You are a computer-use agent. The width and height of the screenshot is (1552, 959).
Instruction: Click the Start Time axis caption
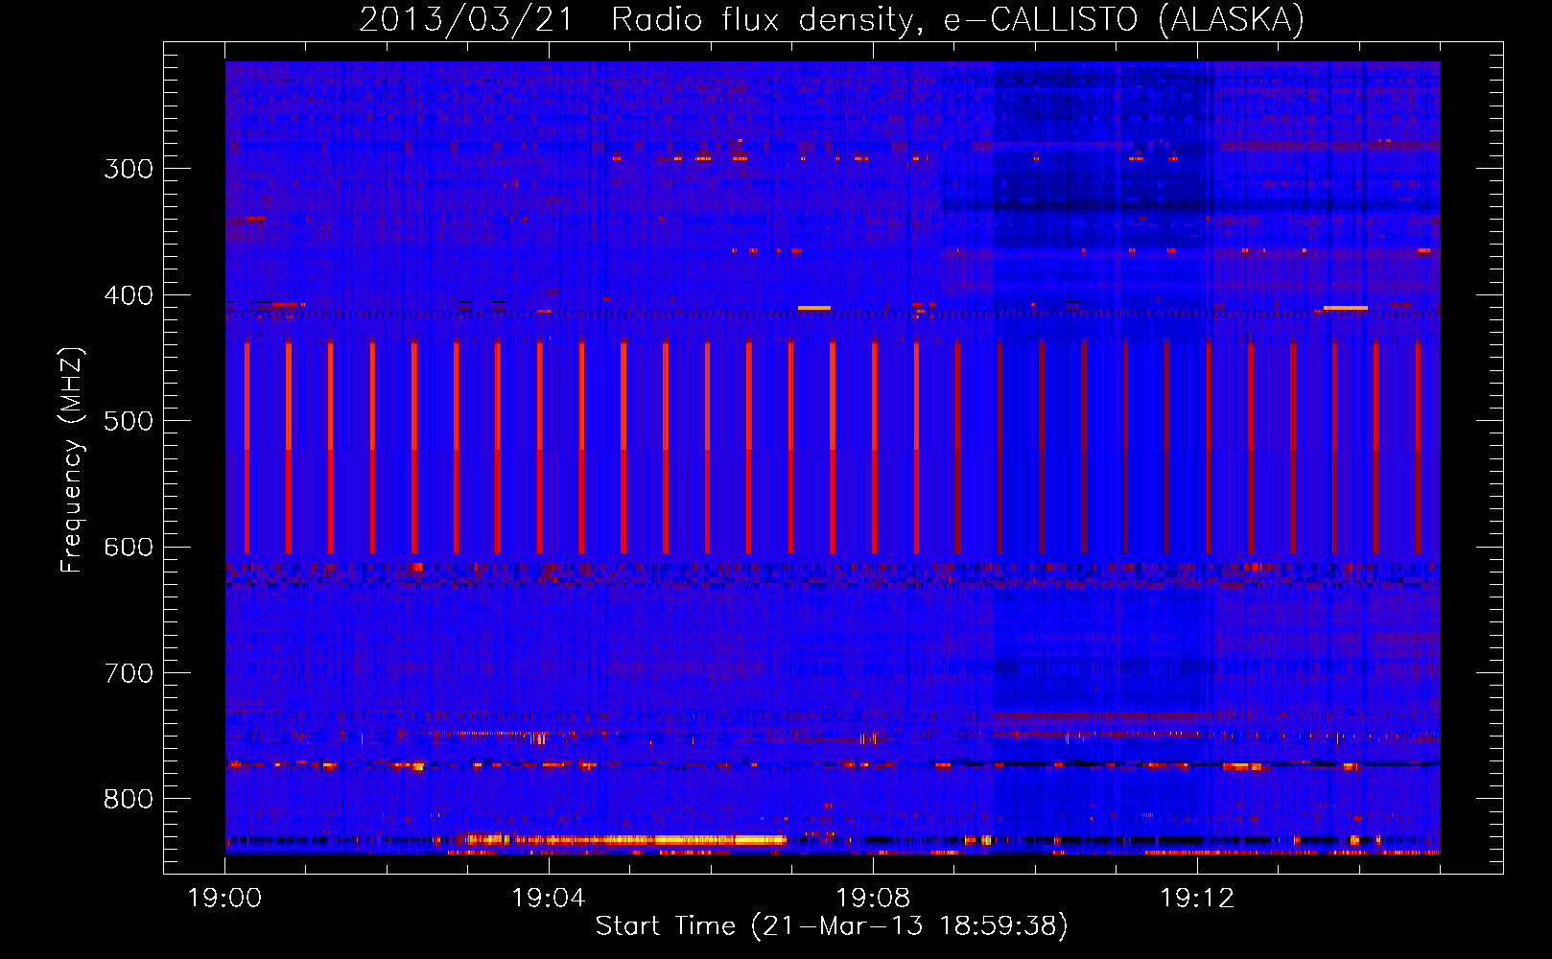[832, 926]
